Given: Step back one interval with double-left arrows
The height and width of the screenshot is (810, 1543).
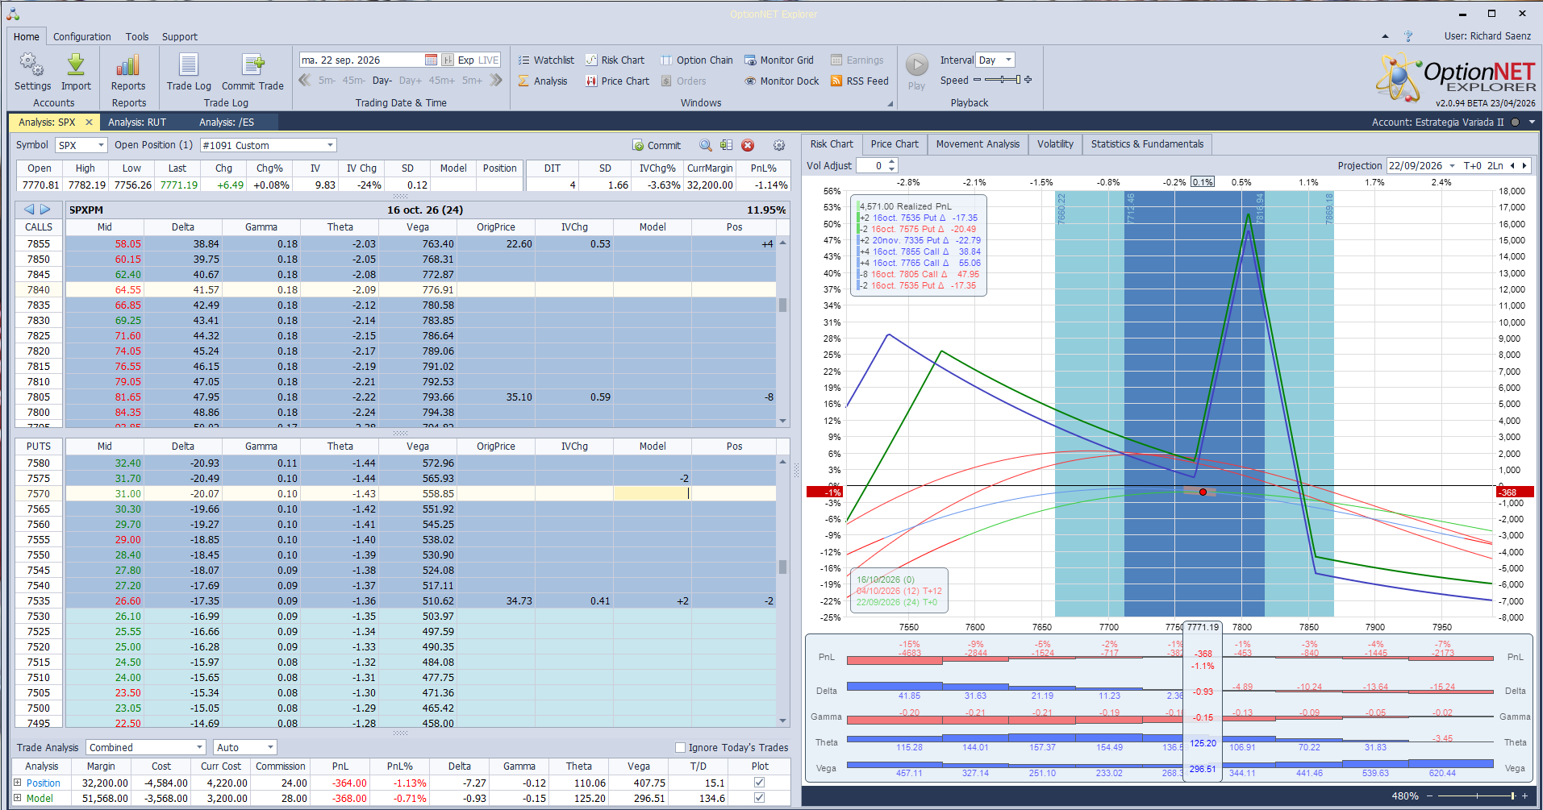Looking at the screenshot, I should (x=305, y=80).
